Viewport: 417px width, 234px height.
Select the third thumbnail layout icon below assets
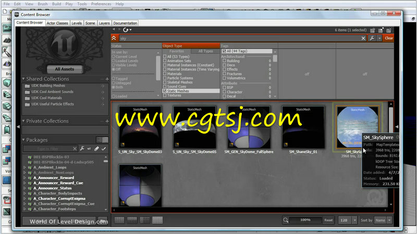coord(145,220)
